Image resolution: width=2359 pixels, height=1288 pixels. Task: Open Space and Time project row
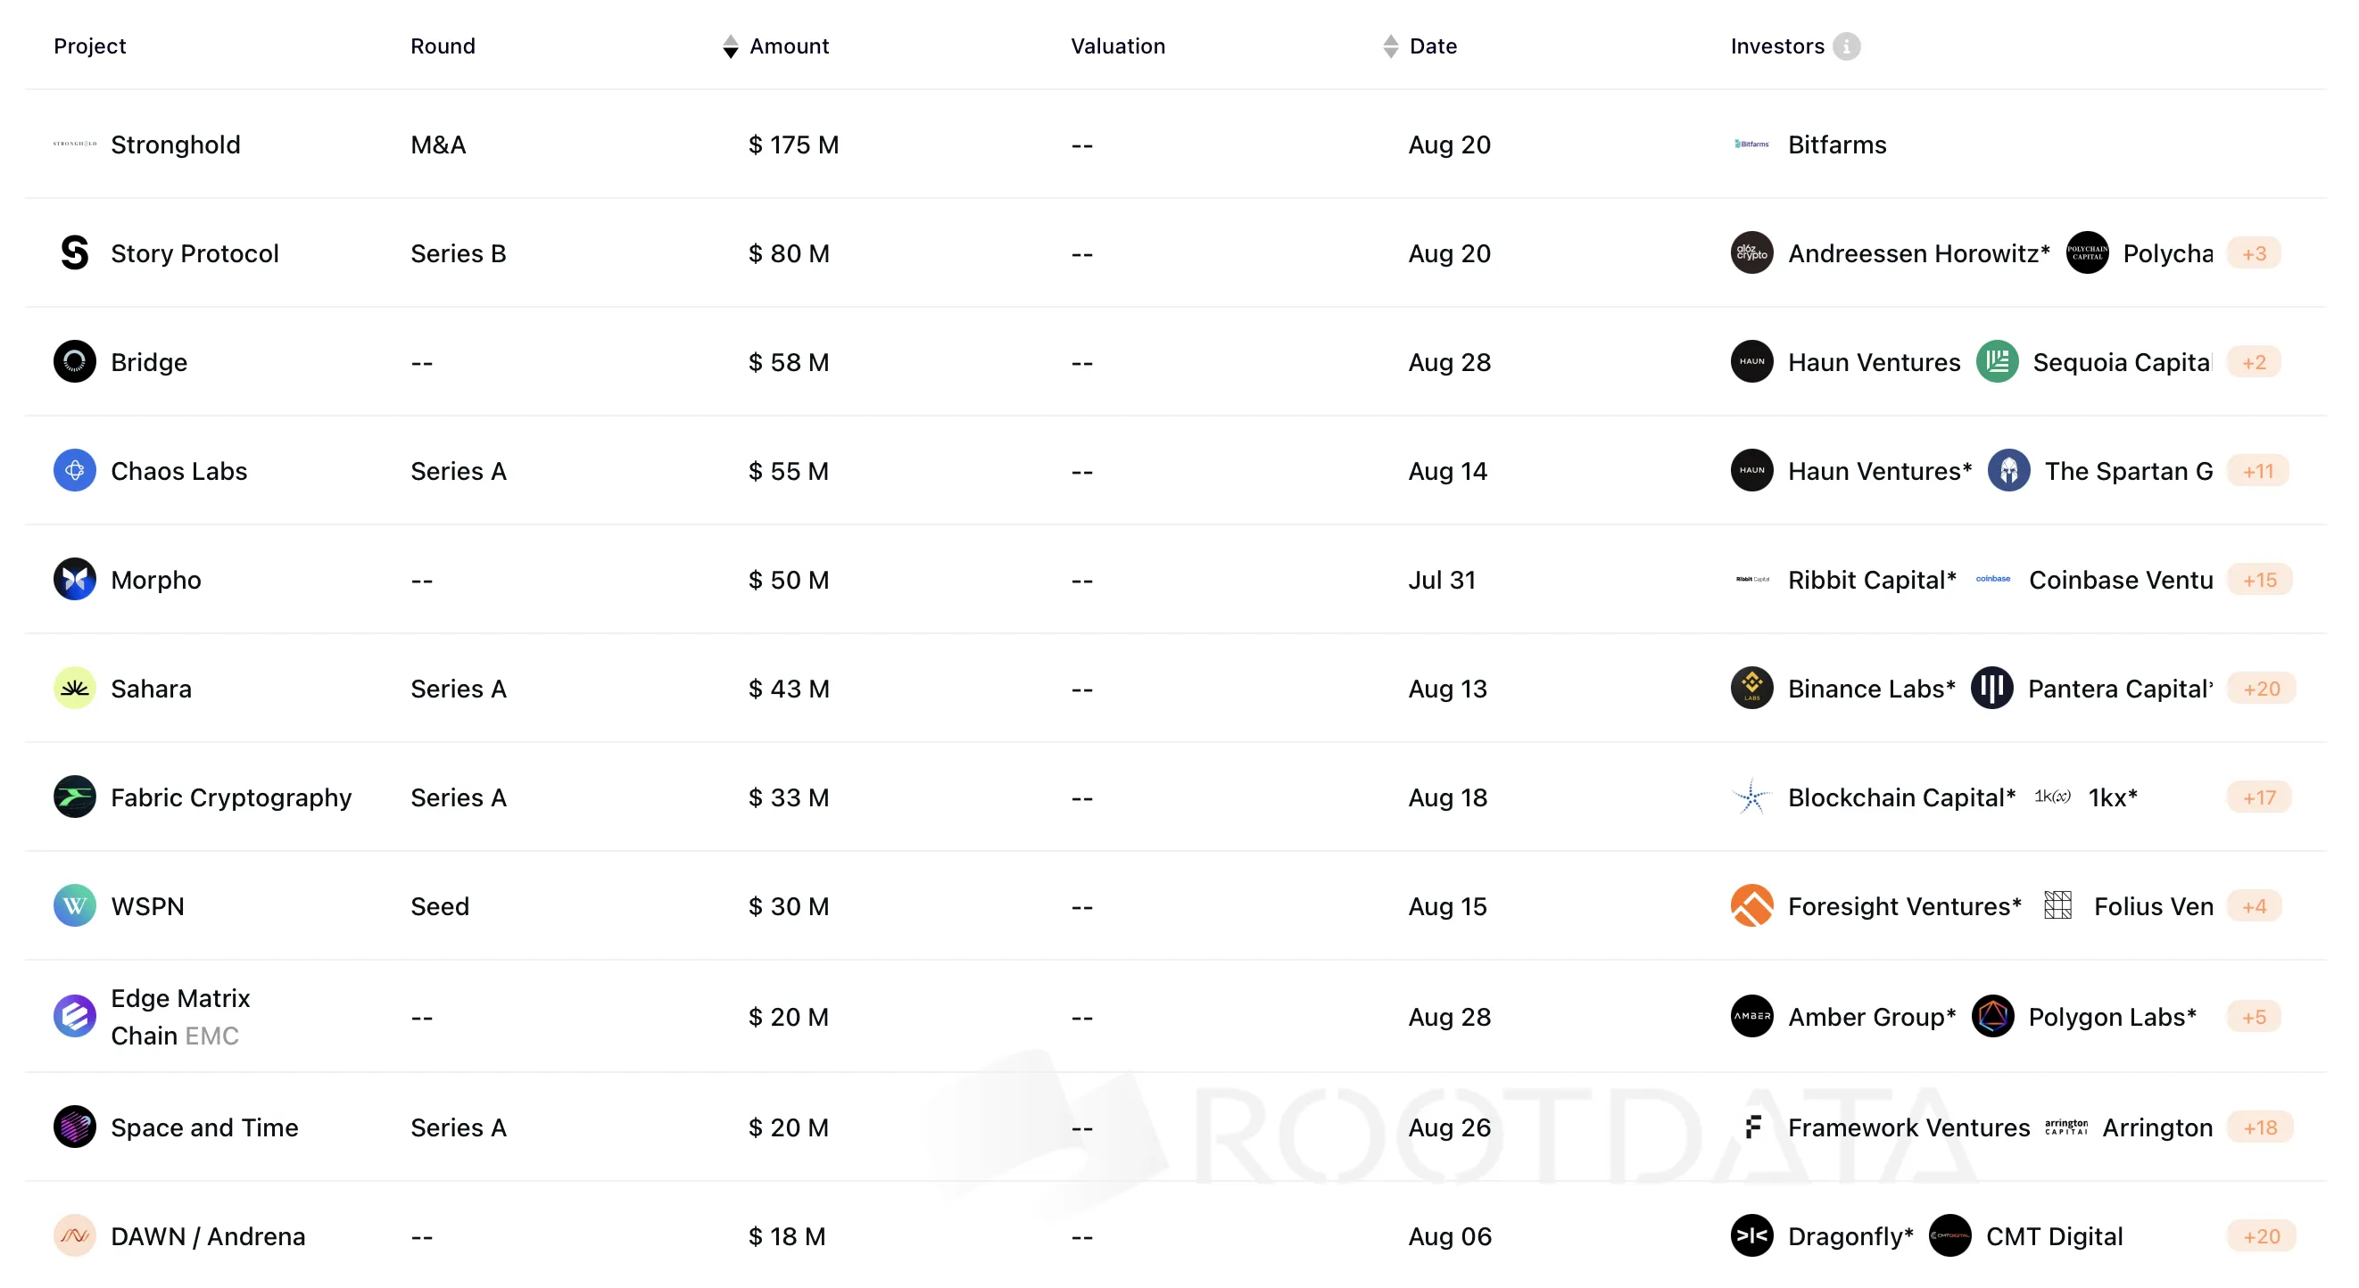204,1127
